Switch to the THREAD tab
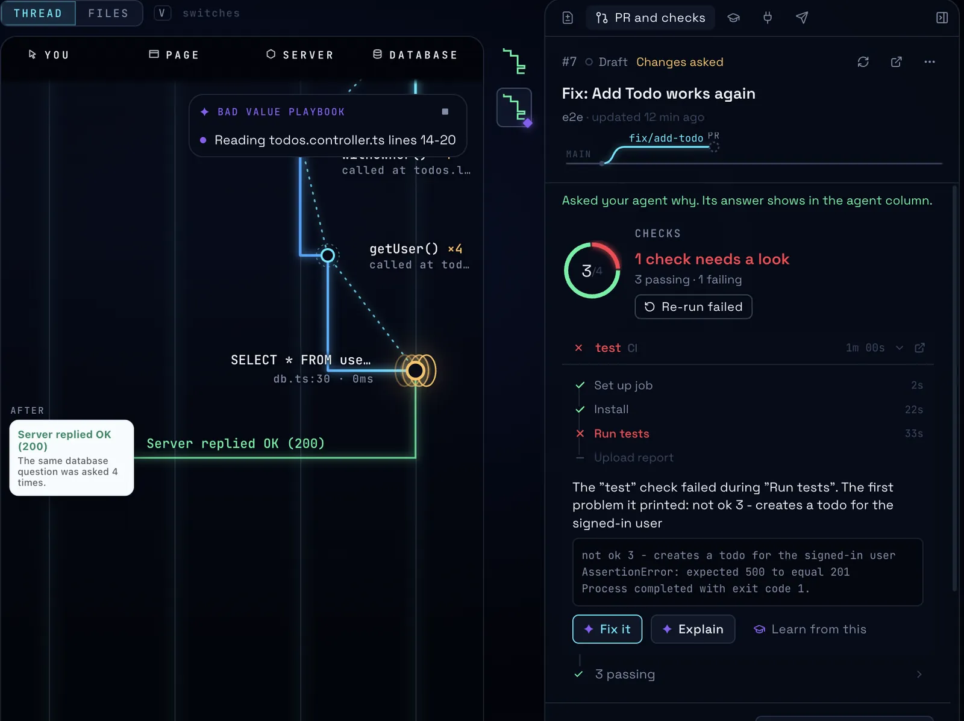This screenshot has height=721, width=964. (x=38, y=13)
